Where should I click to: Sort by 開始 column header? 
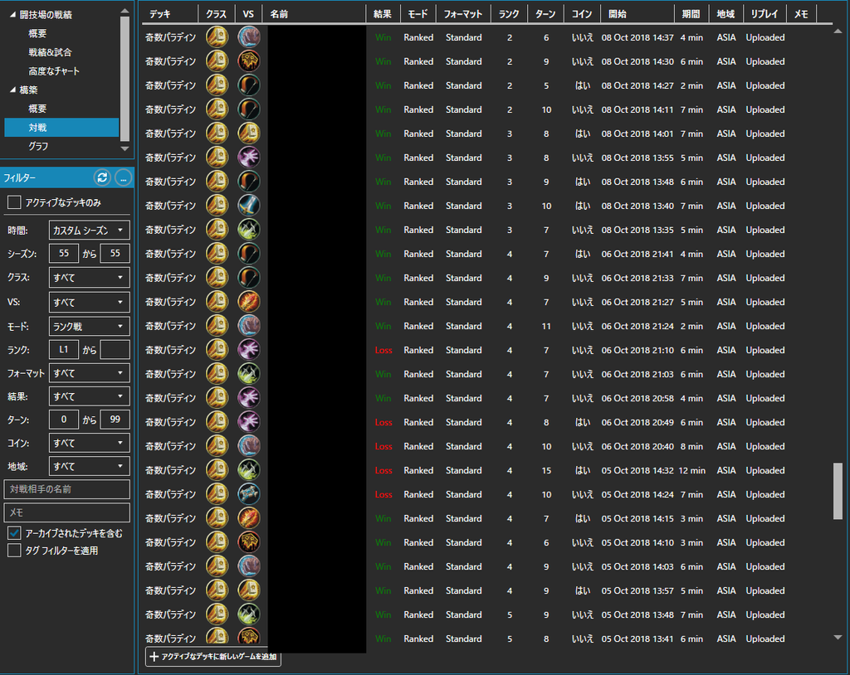(x=637, y=14)
